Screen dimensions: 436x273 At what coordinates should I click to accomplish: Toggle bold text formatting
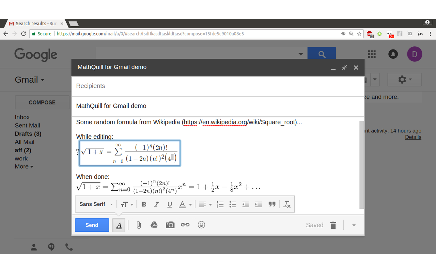coord(144,204)
